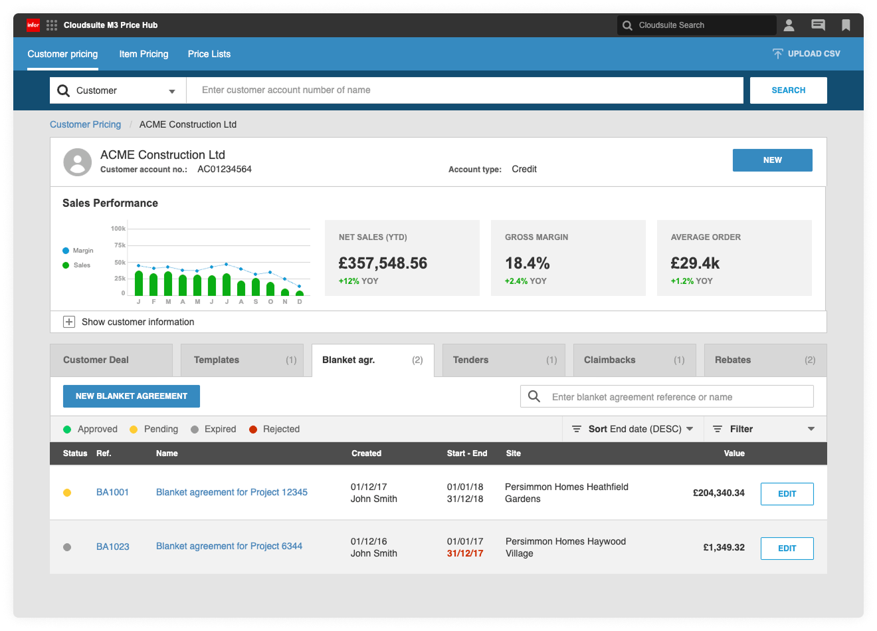The width and height of the screenshot is (877, 631).
Task: Open the messages chat icon
Action: pos(819,25)
